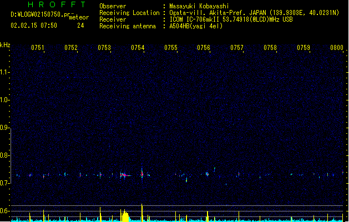Click the 0758 time marker
This screenshot has width=349, height=222.
point(270,48)
